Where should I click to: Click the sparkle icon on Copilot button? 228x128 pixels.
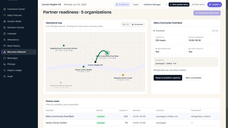coord(210,5)
